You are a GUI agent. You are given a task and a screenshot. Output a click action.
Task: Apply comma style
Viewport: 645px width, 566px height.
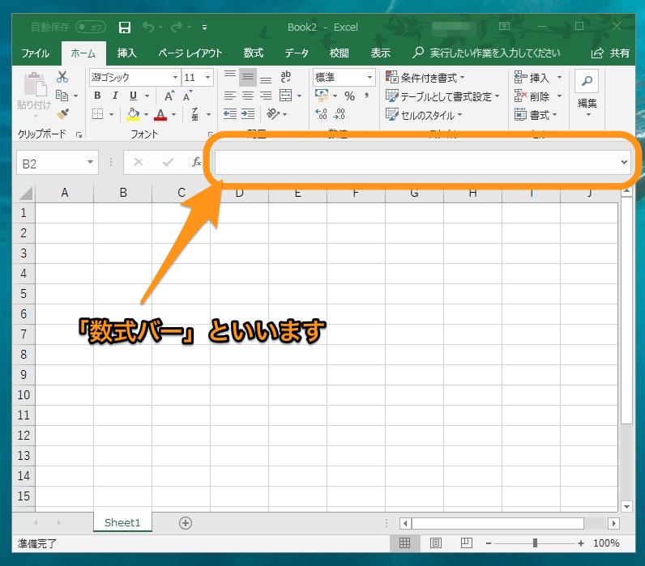tap(366, 96)
